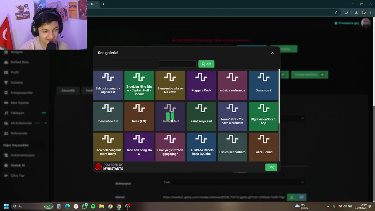Open the Chrome profile avatar

pyautogui.click(x=364, y=12)
